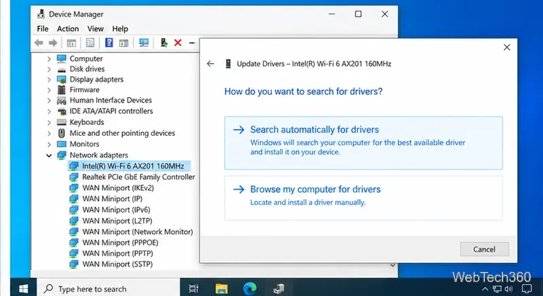
Task: Click Show/Hide Console Tree toolbar icon
Action: (71, 43)
